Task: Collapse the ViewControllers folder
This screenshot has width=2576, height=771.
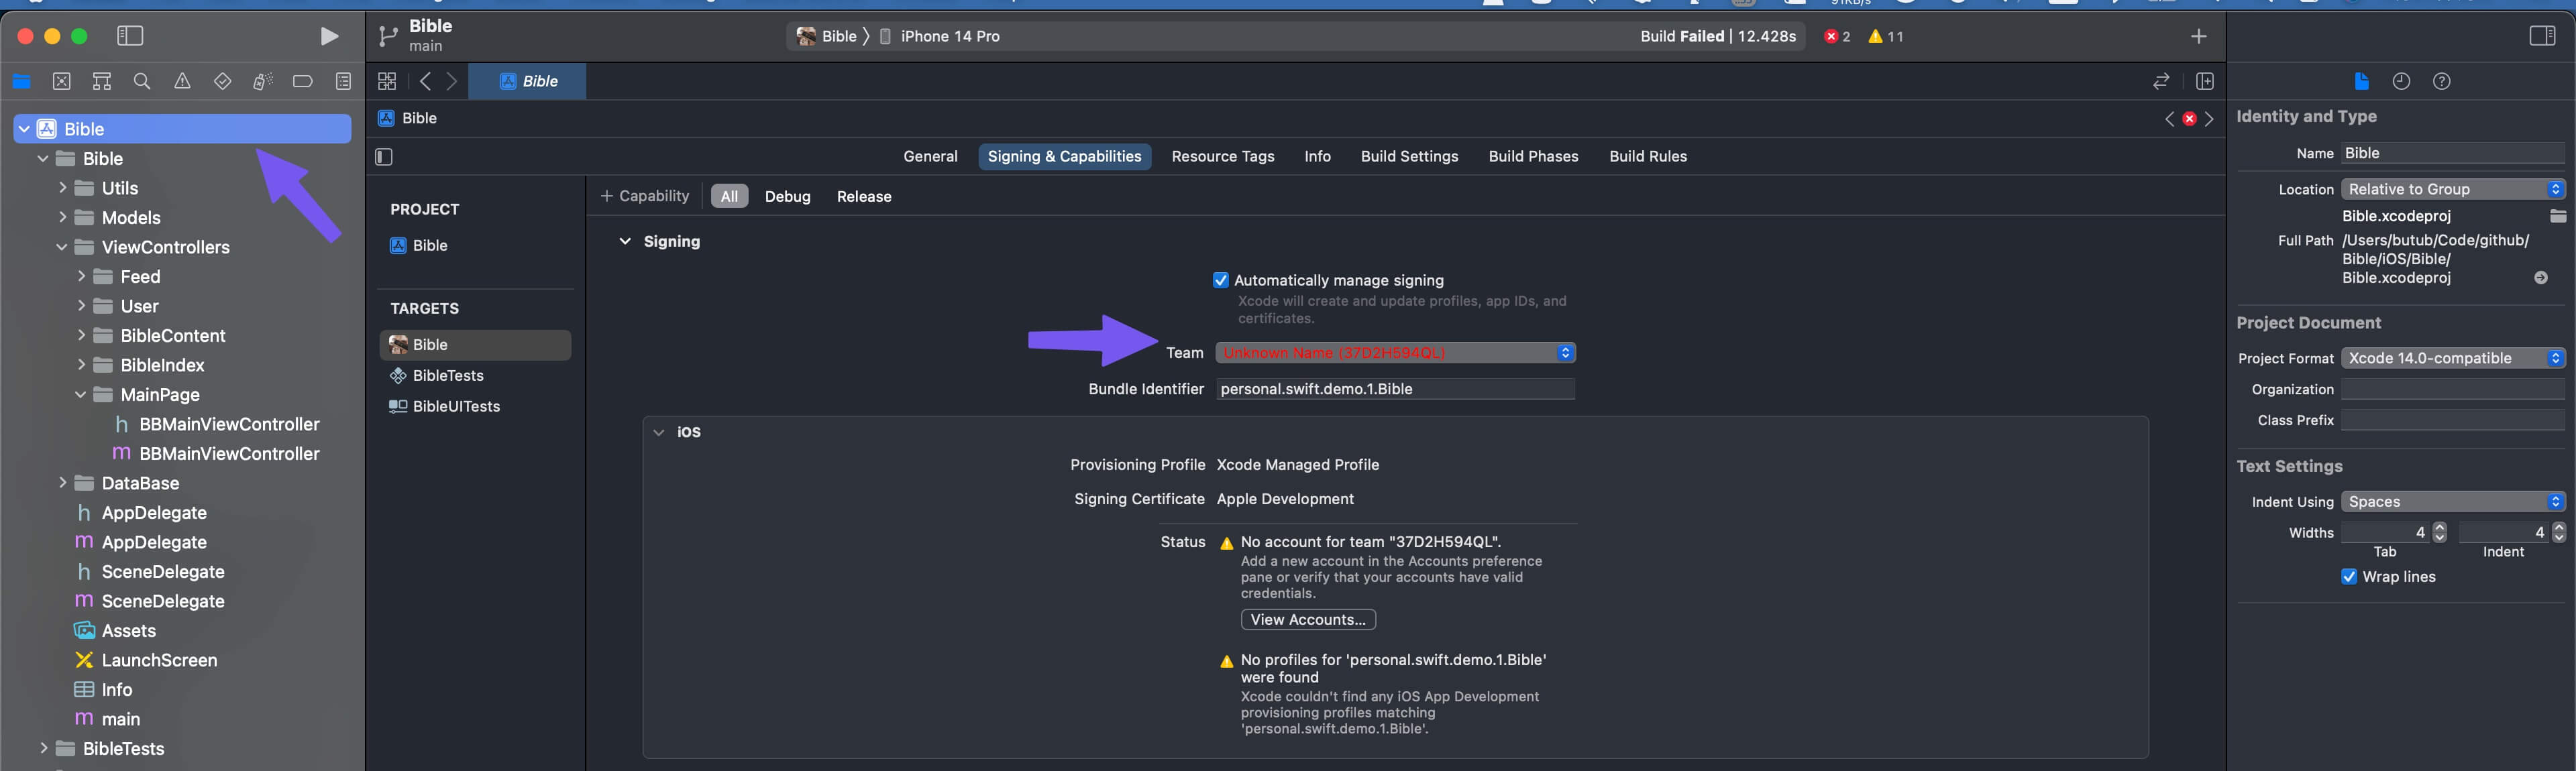Action: pyautogui.click(x=62, y=247)
